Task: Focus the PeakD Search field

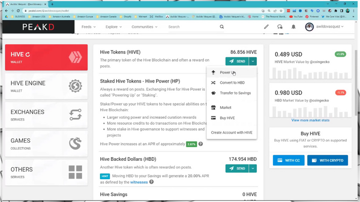Action: click(x=193, y=27)
